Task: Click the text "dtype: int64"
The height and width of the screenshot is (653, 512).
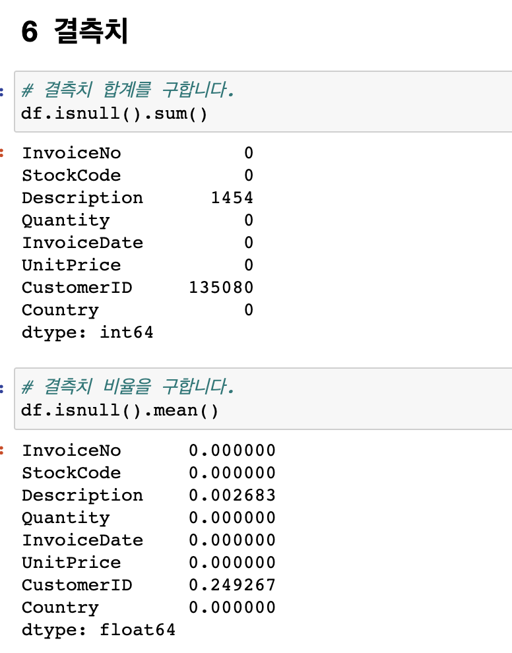Action: pos(88,332)
